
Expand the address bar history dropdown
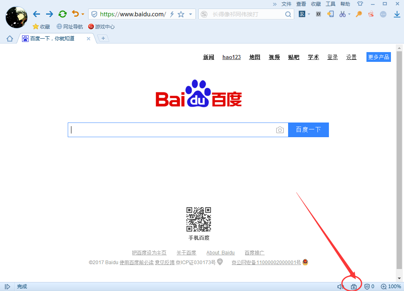191,14
